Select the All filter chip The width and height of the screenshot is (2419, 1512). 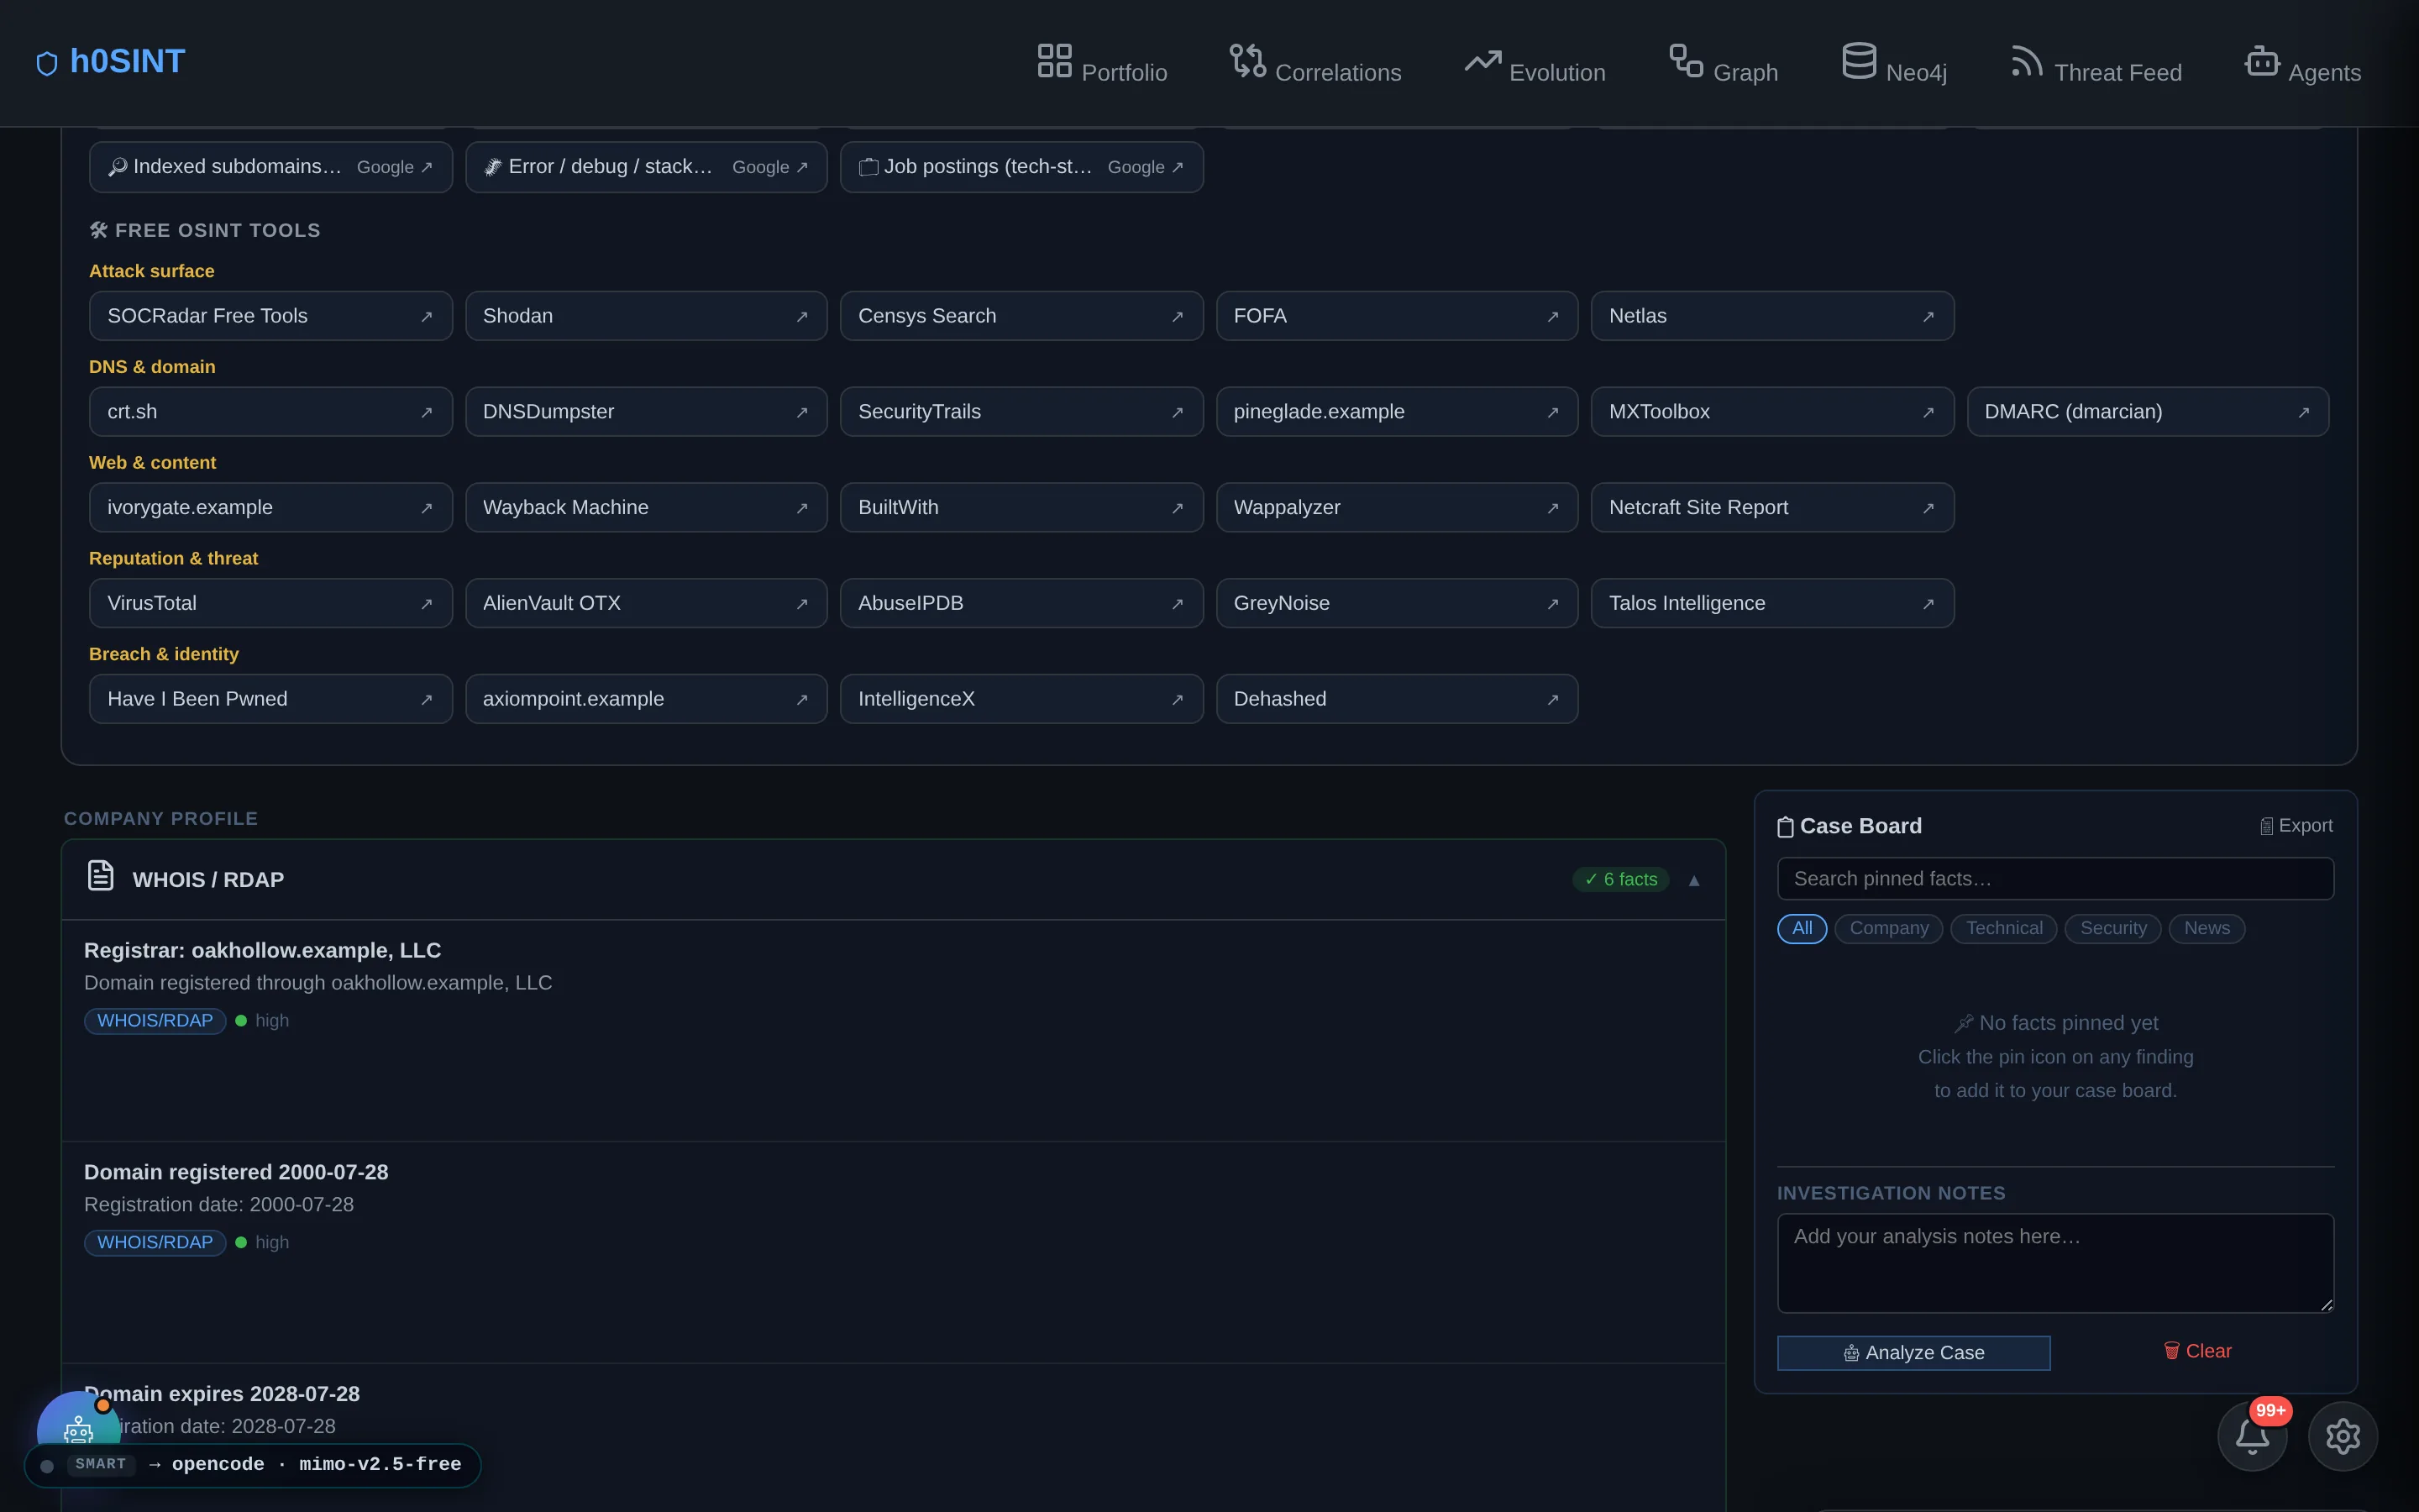1802,928
